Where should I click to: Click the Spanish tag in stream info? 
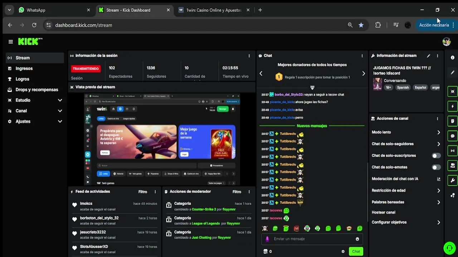point(403,87)
